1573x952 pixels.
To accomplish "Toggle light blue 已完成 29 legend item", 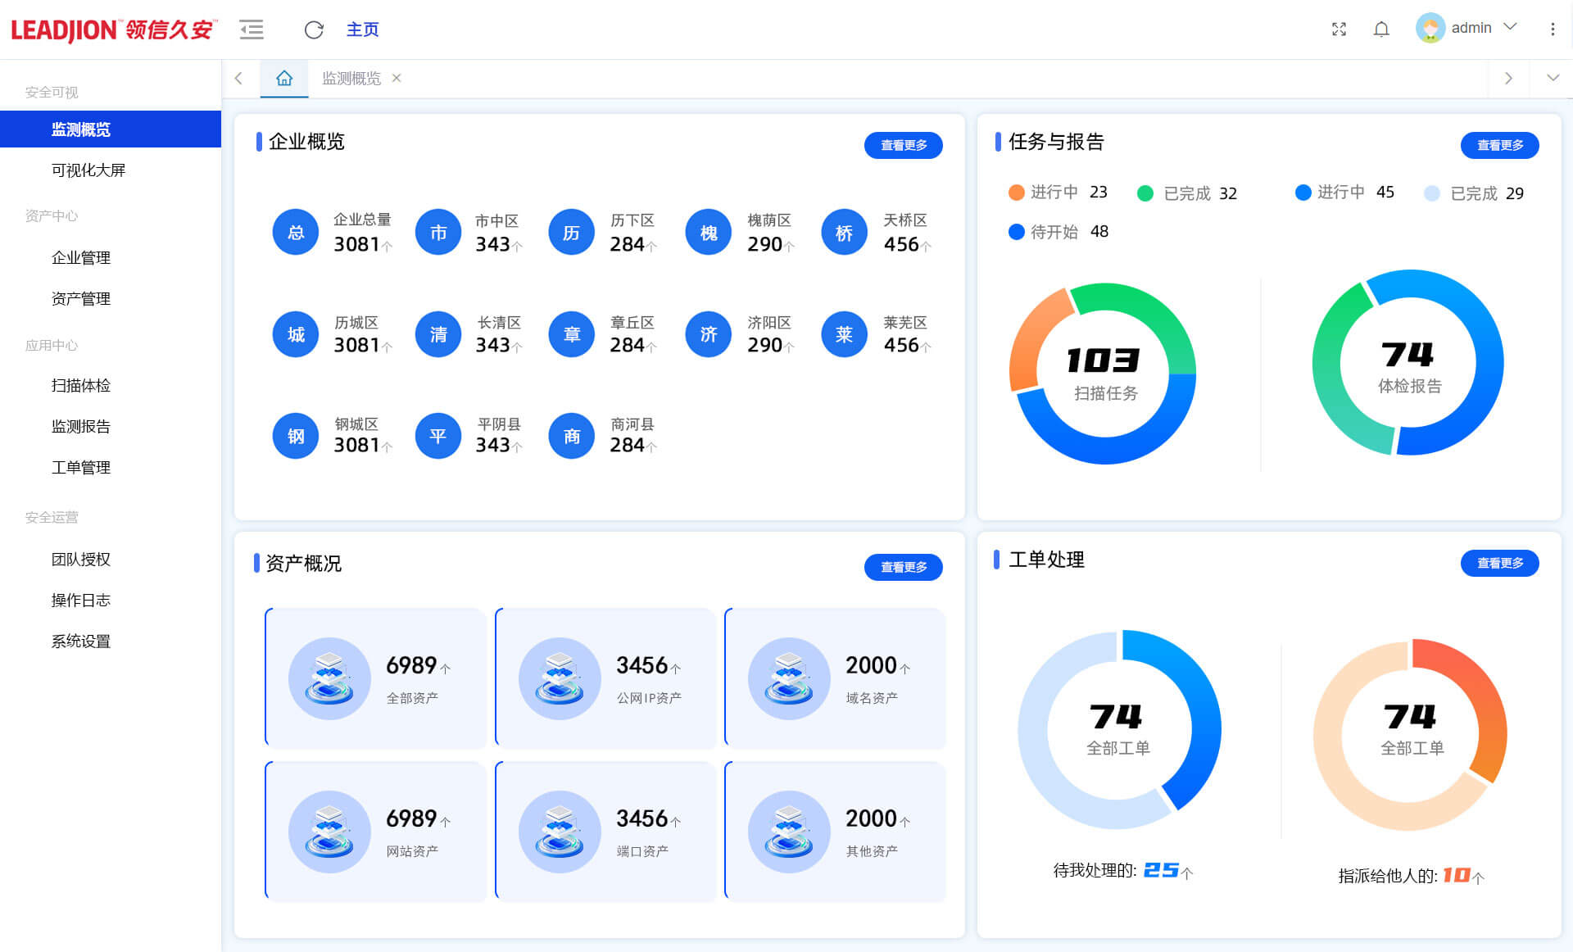I will (x=1474, y=193).
